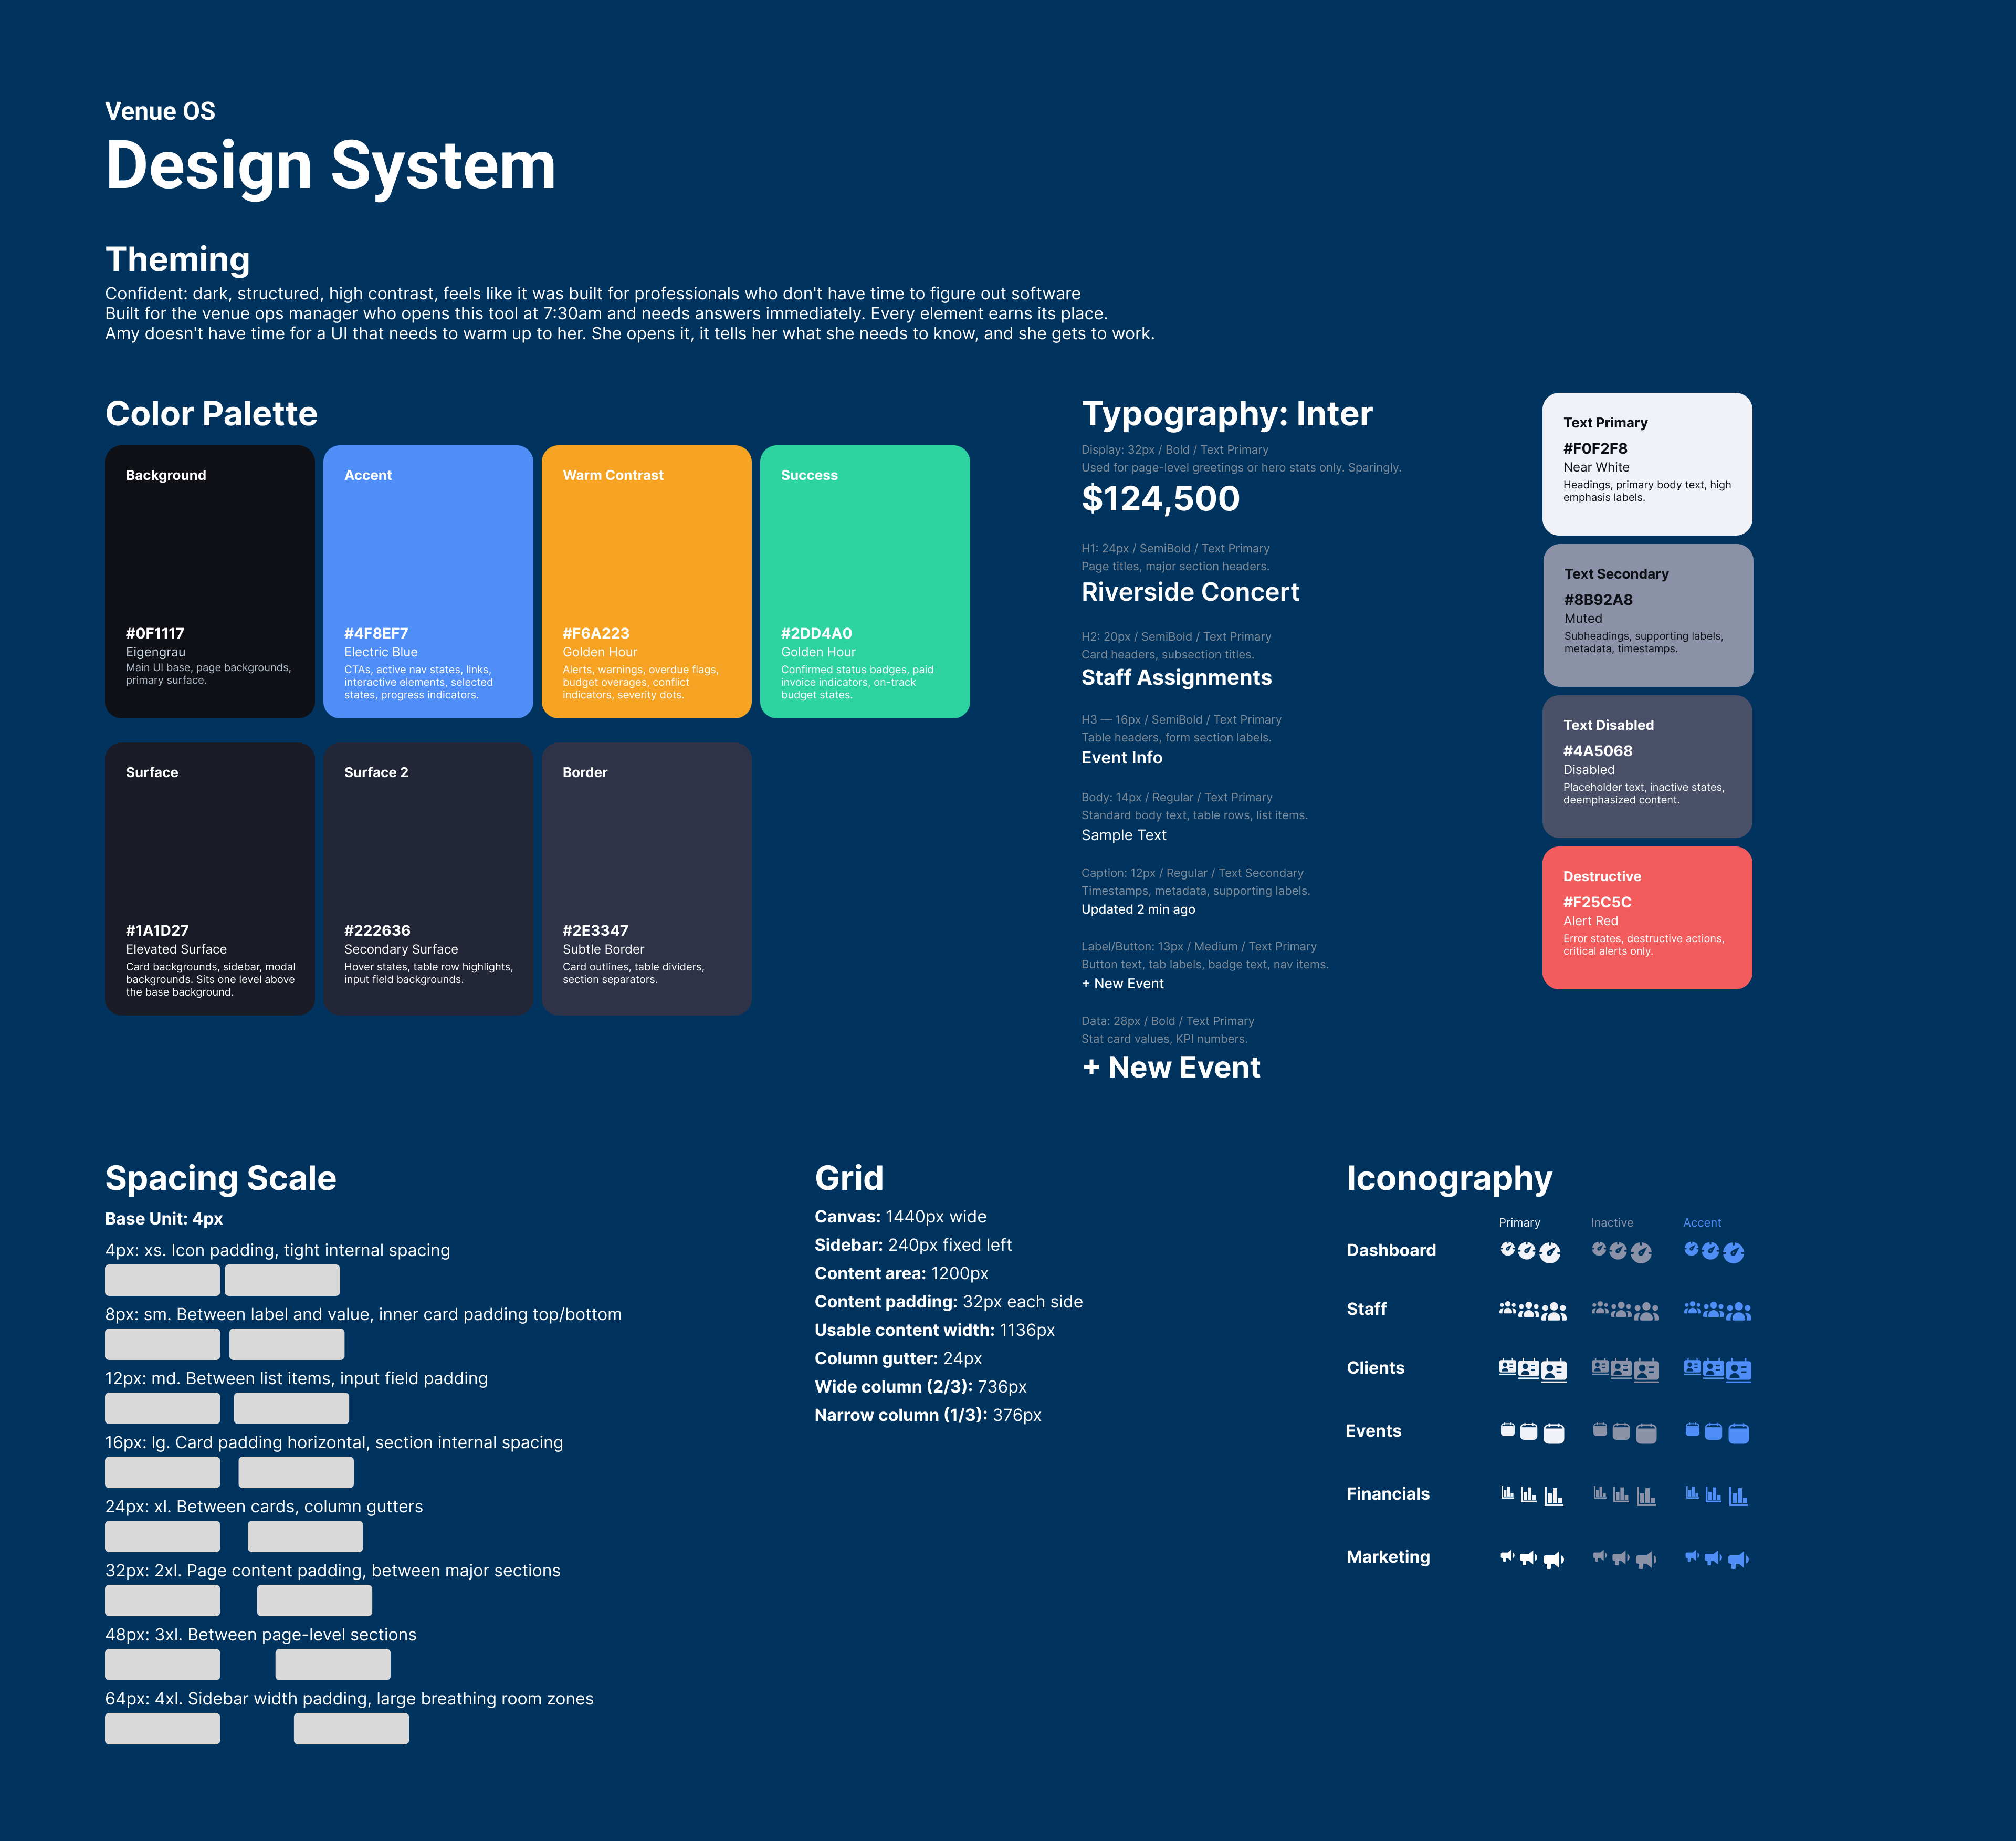Screen dimensions: 2016x1841
Task: Select the 'Typography: Inter' heading
Action: (1227, 413)
